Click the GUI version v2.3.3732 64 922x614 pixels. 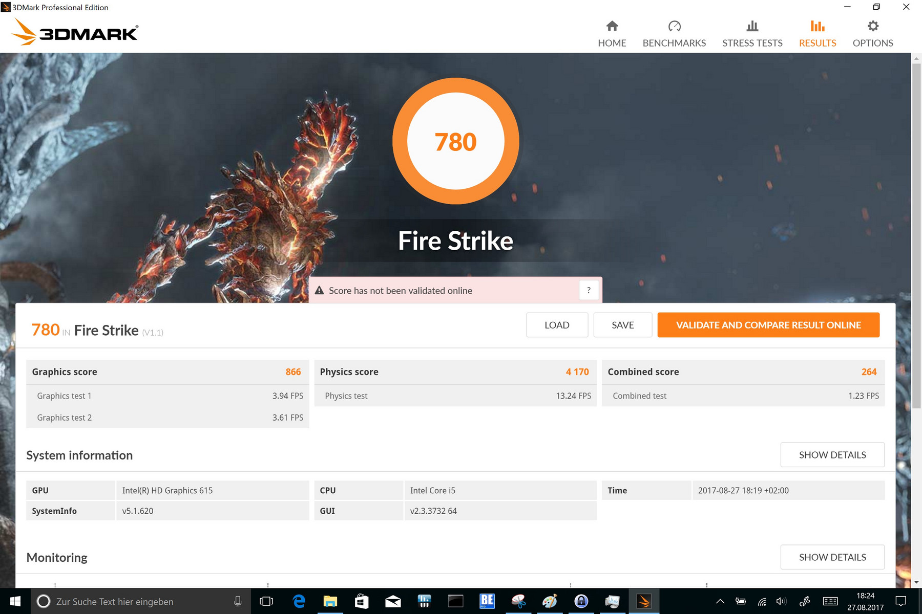(433, 511)
